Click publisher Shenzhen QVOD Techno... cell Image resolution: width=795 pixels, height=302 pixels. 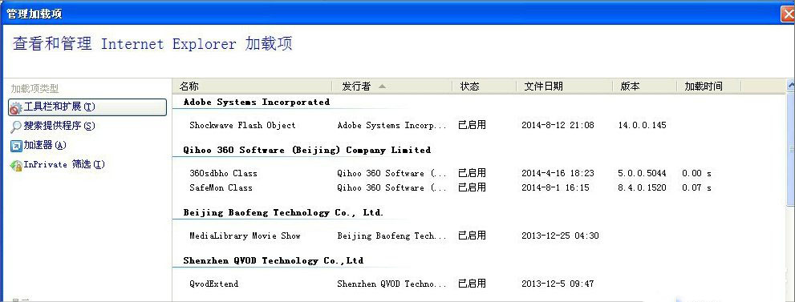392,284
